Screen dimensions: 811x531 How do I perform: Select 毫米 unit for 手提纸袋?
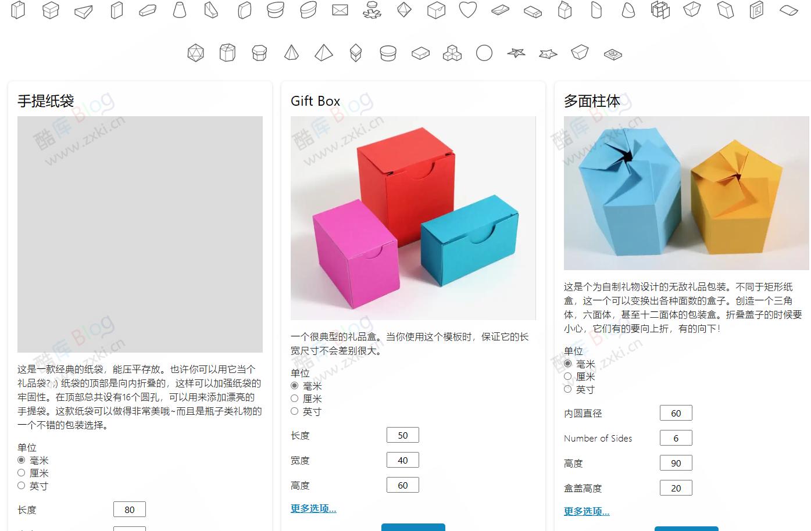click(22, 460)
